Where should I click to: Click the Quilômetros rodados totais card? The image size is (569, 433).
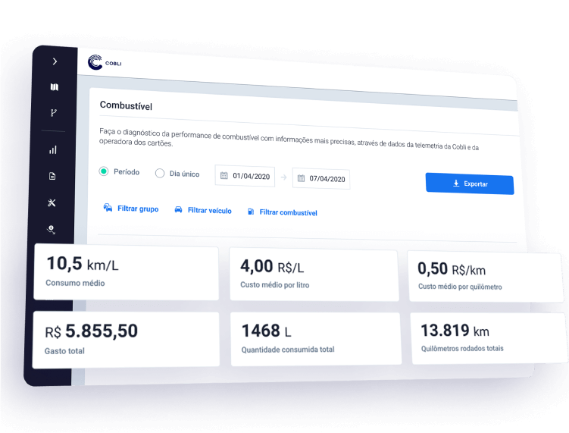tap(489, 338)
